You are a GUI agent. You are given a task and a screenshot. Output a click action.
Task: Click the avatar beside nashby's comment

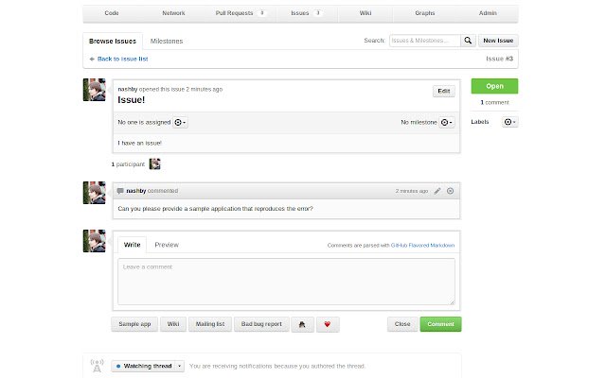[95, 193]
